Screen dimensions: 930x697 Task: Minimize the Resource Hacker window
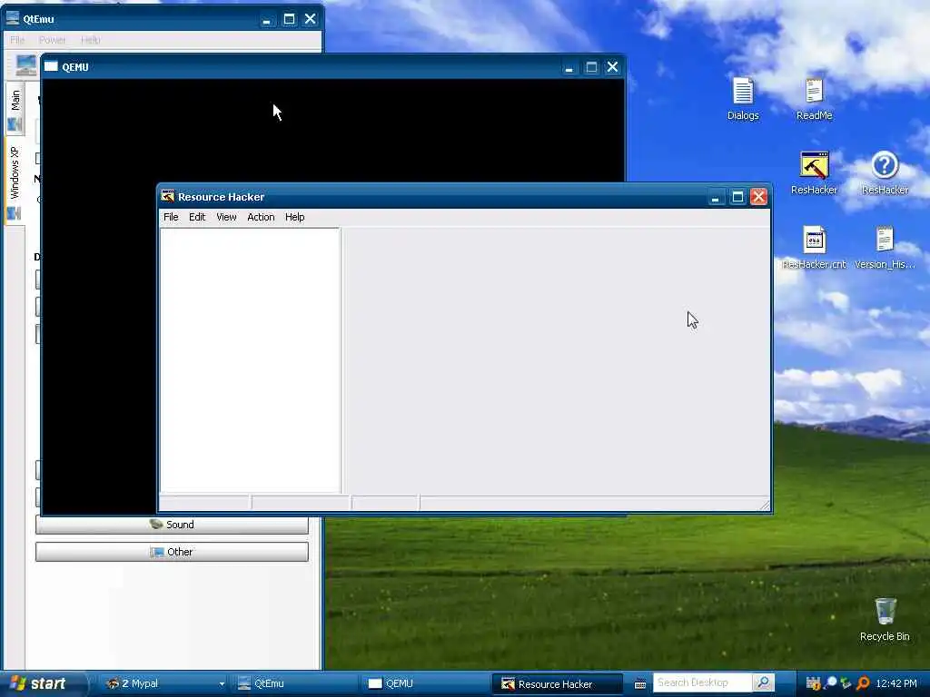[x=716, y=197]
